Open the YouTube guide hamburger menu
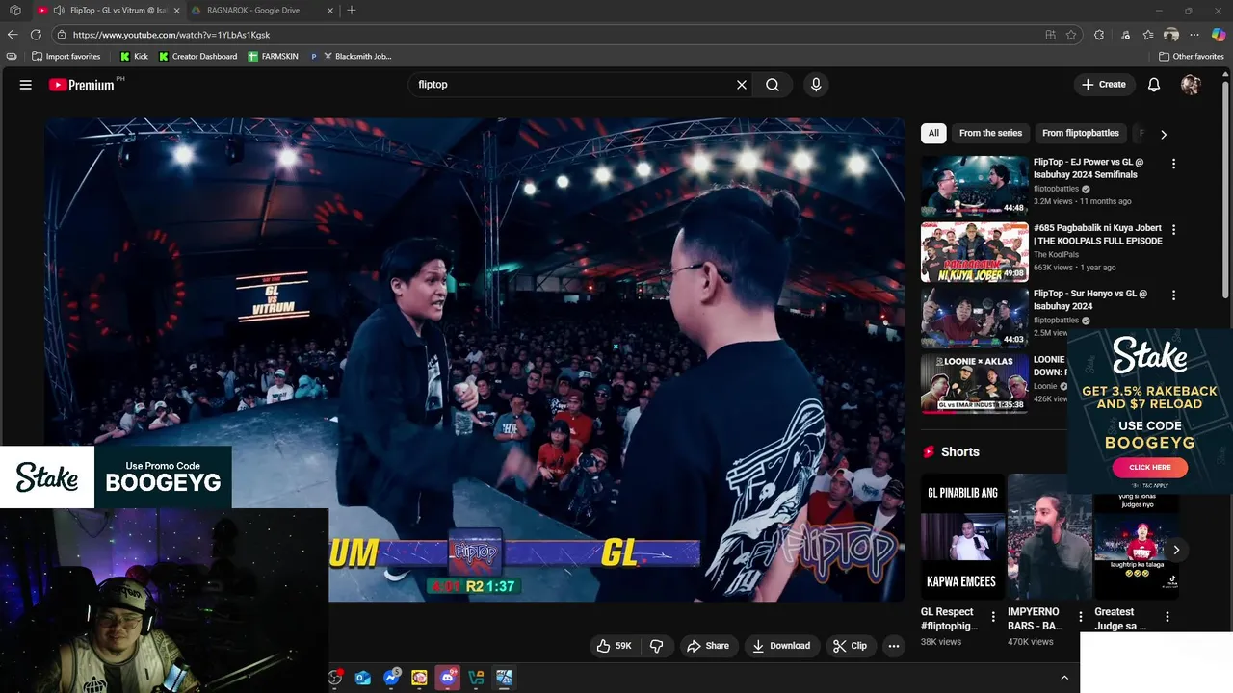This screenshot has width=1233, height=693. click(x=26, y=85)
